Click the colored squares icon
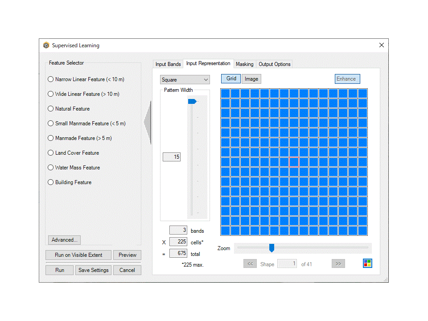428x321 pixels. (x=367, y=263)
